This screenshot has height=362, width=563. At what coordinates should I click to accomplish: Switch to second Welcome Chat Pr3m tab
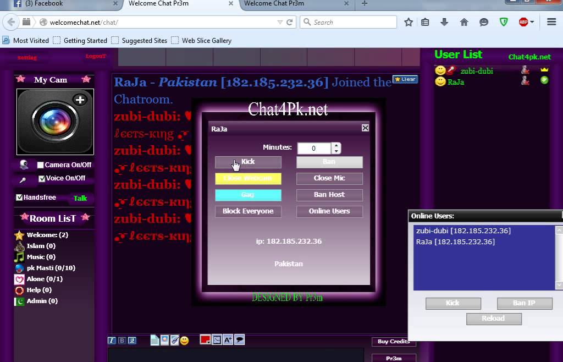296,4
